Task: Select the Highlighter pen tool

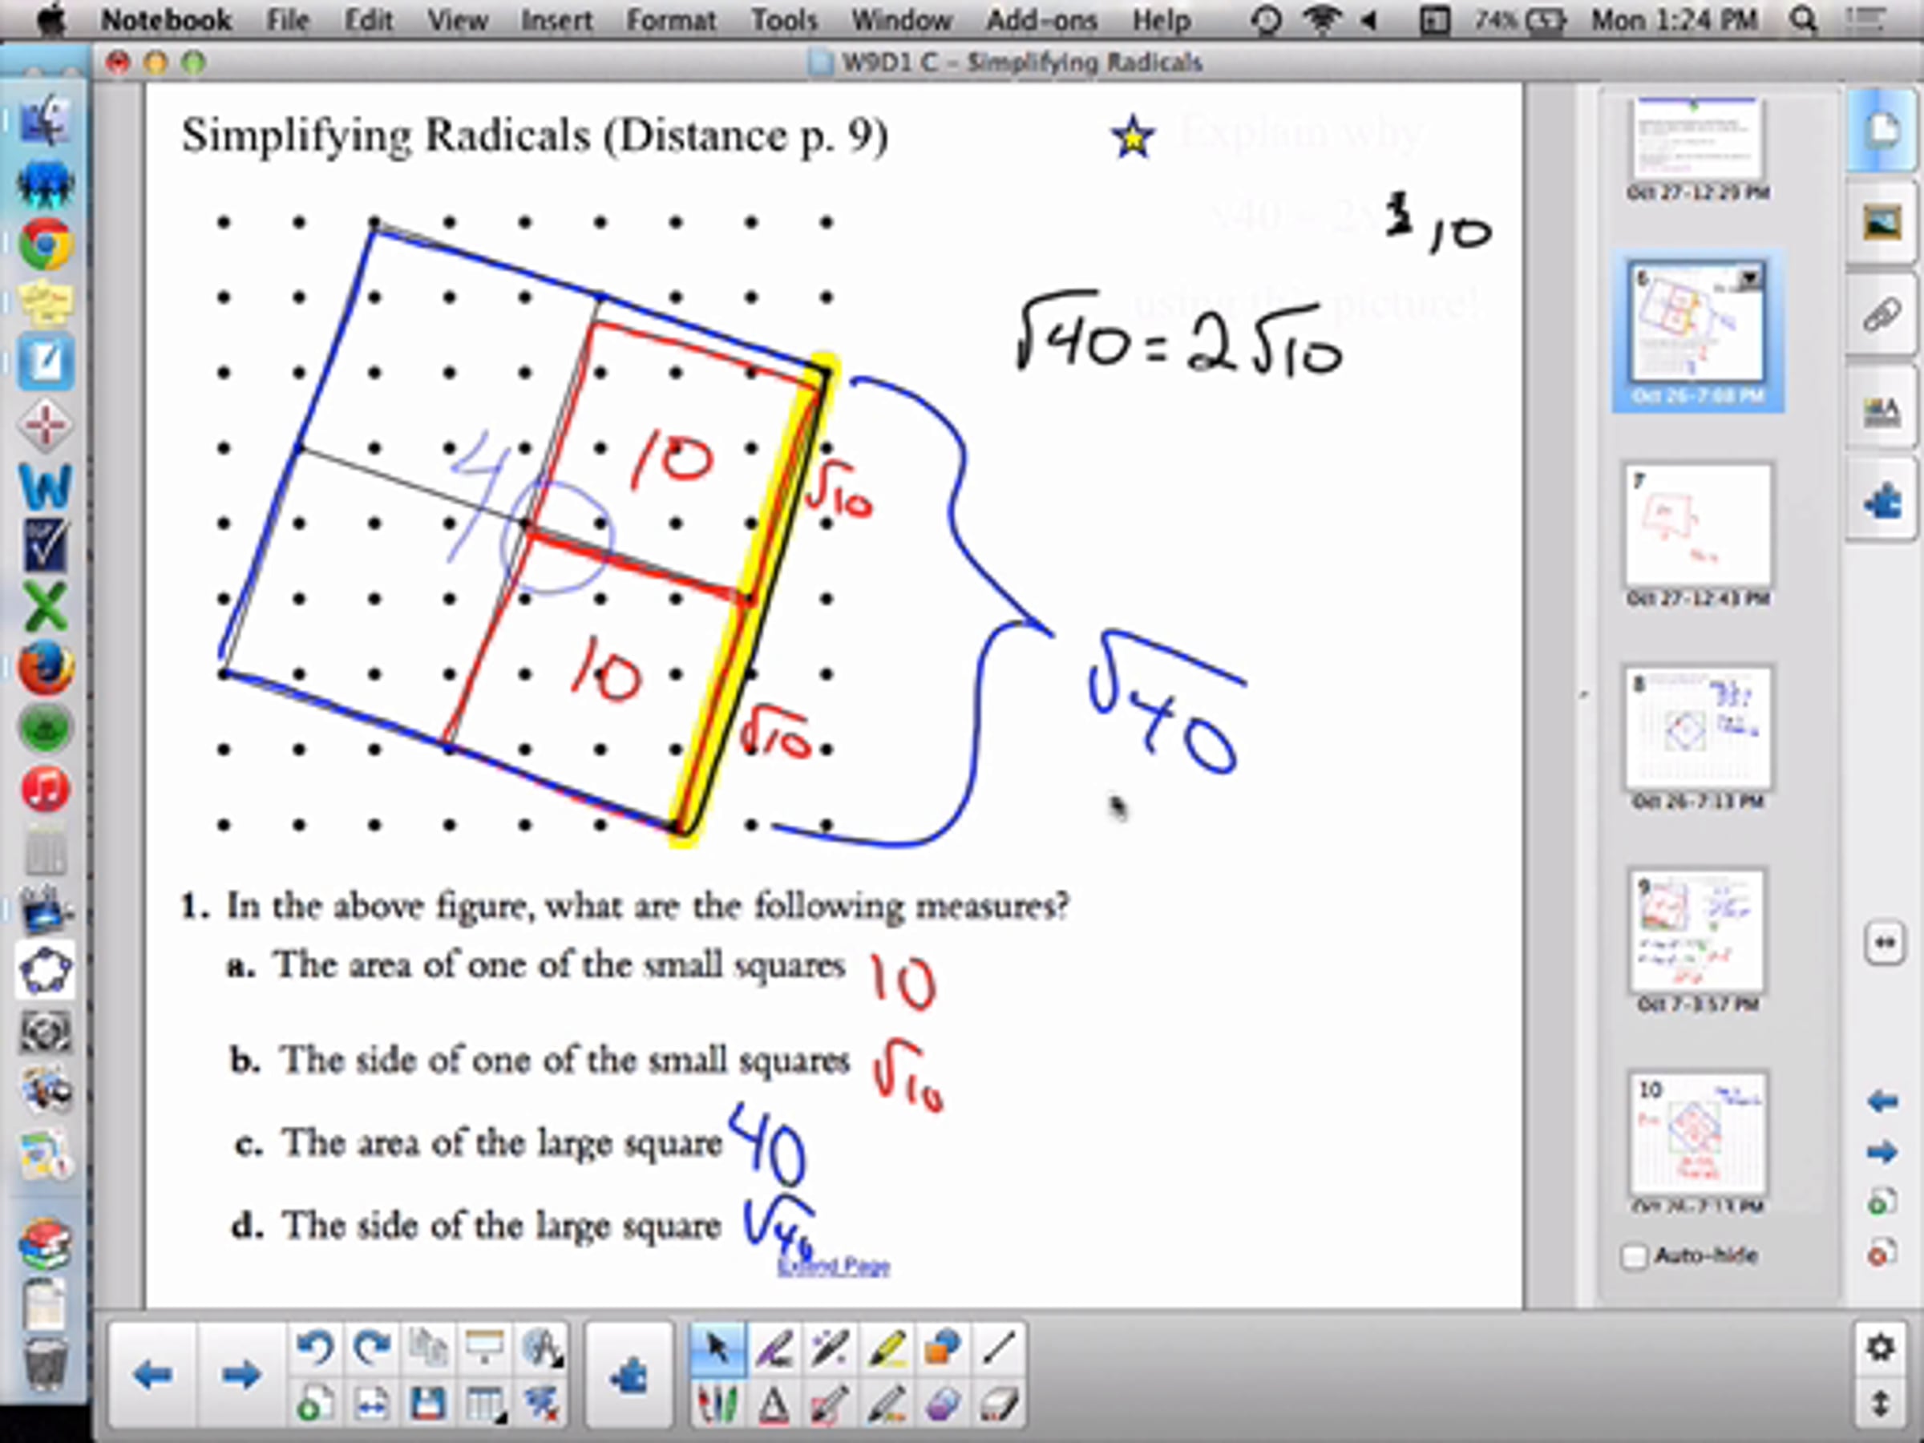Action: (x=886, y=1349)
